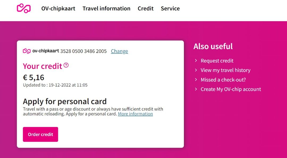The width and height of the screenshot is (287, 158).
Task: Select the Request credit link
Action: point(217,61)
